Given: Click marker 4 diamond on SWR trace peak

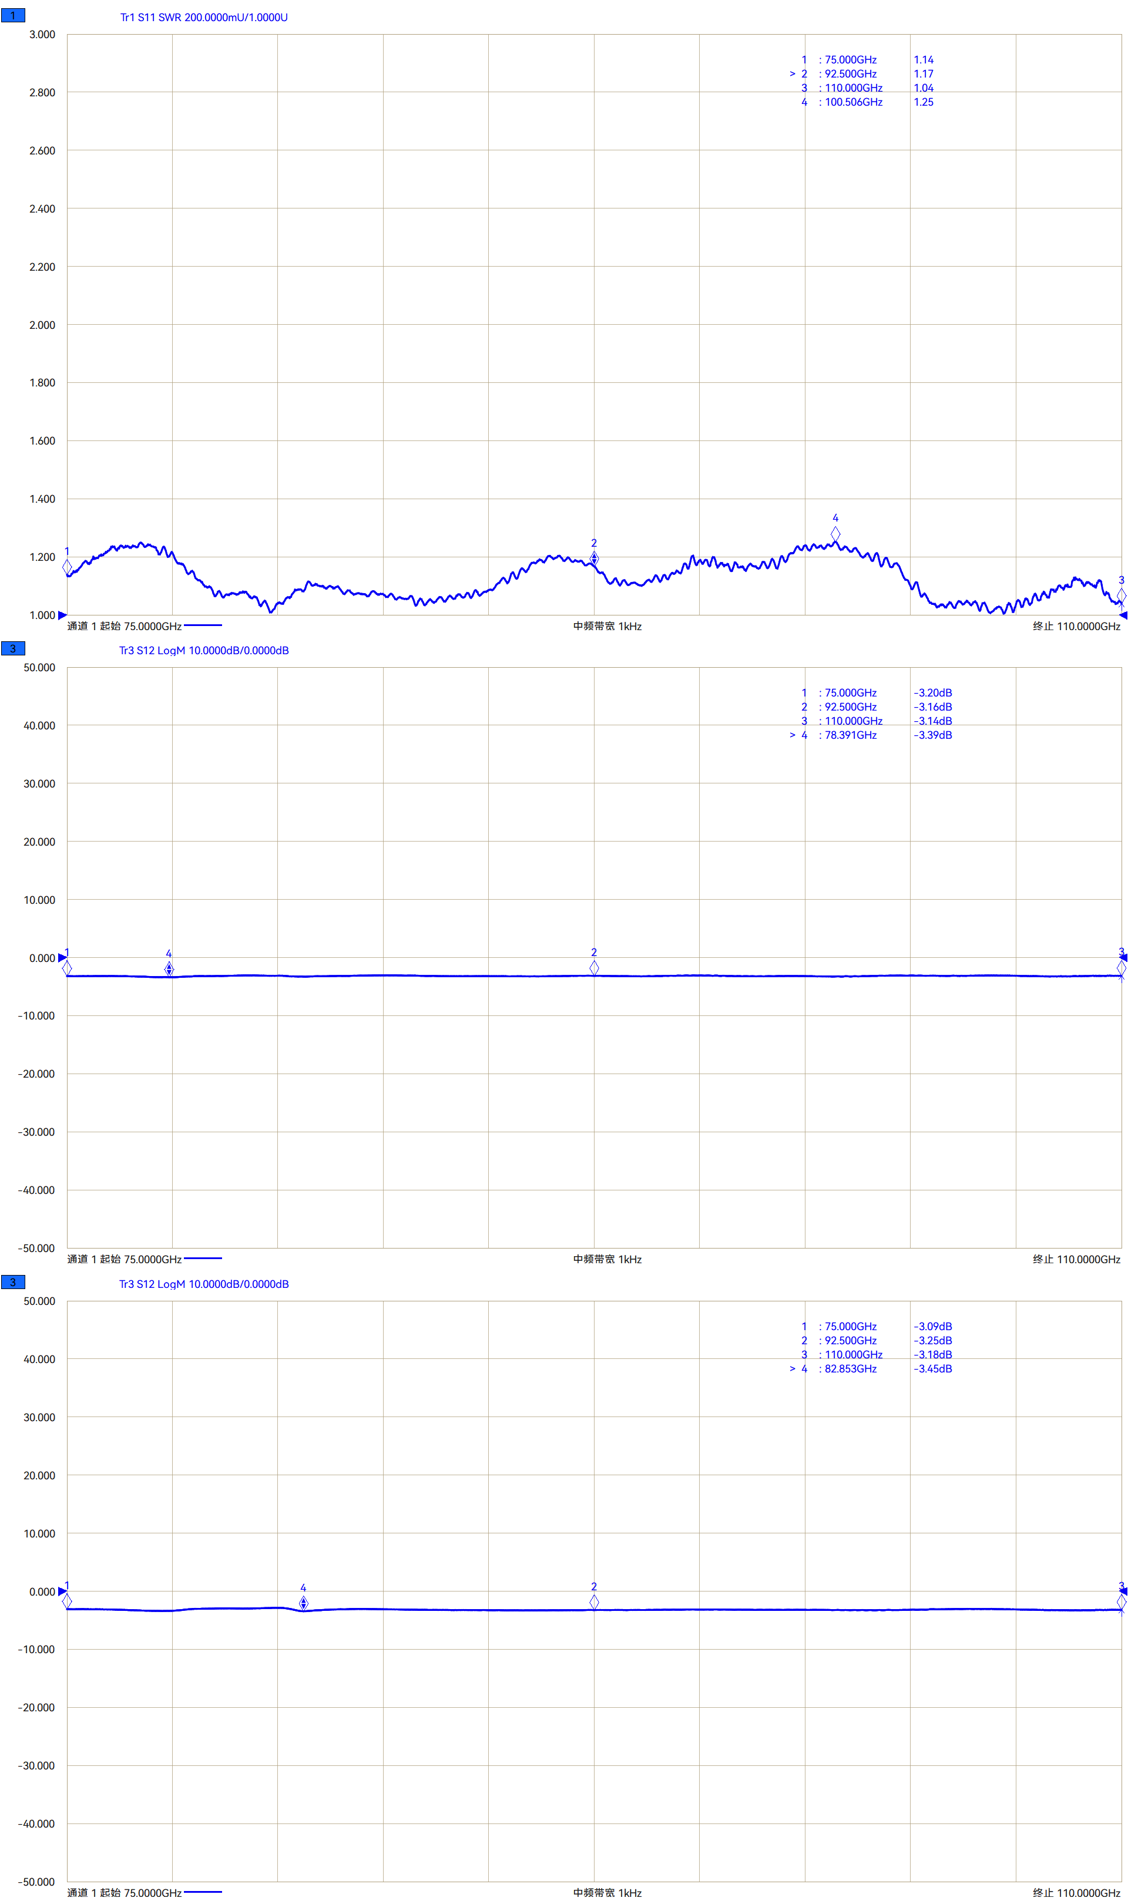Looking at the screenshot, I should [835, 534].
